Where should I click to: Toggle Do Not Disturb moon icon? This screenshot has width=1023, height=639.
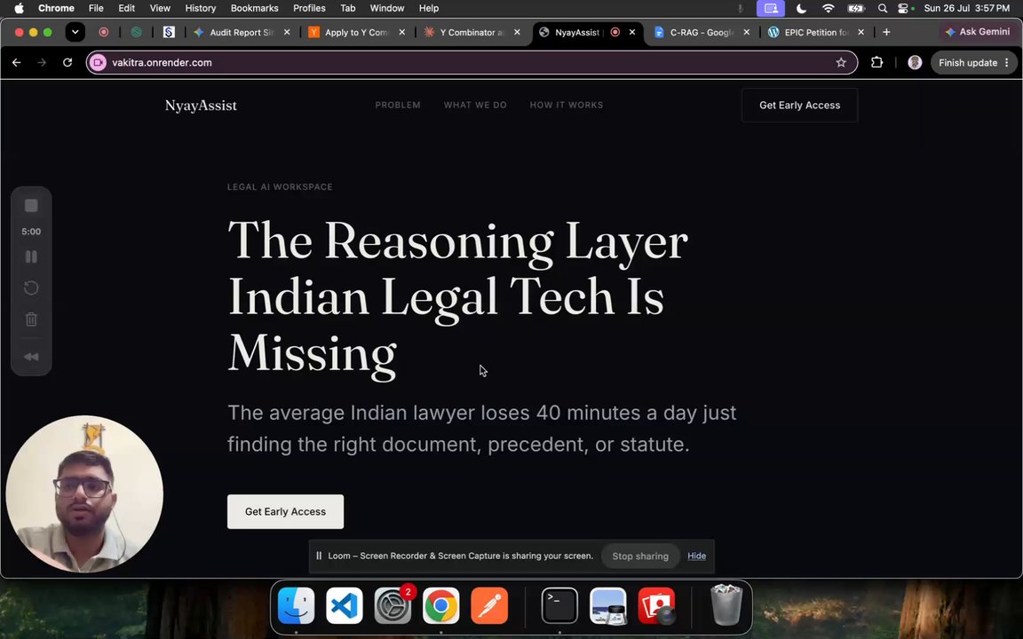tap(801, 9)
